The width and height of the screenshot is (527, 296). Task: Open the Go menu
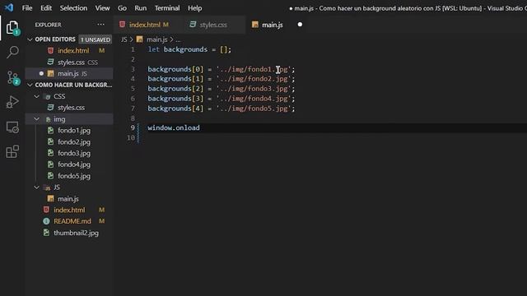[122, 7]
